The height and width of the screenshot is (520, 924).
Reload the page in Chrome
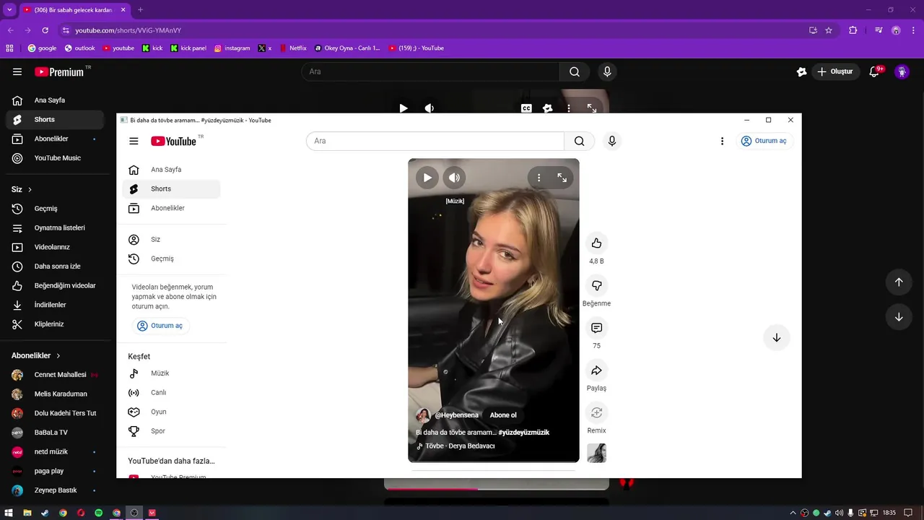click(45, 30)
